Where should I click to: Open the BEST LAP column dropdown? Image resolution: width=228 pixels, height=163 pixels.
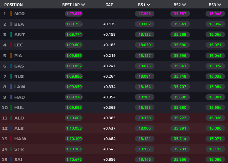83,5
